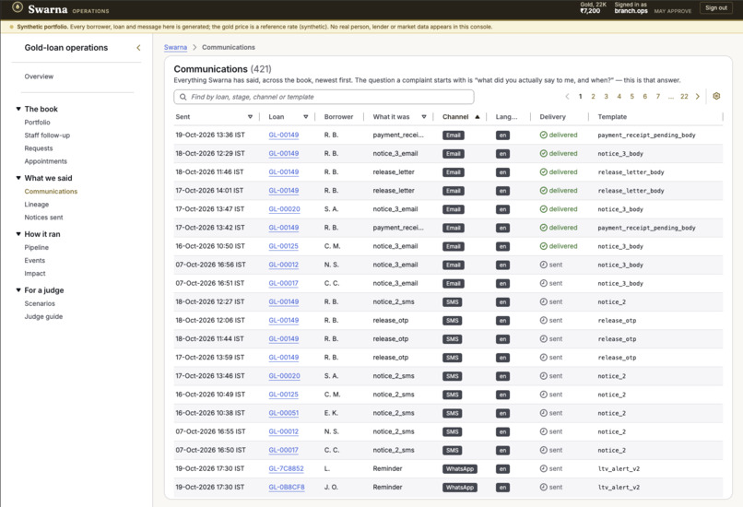Open Scenarios page
Screen dimensions: 743x507
(40, 303)
